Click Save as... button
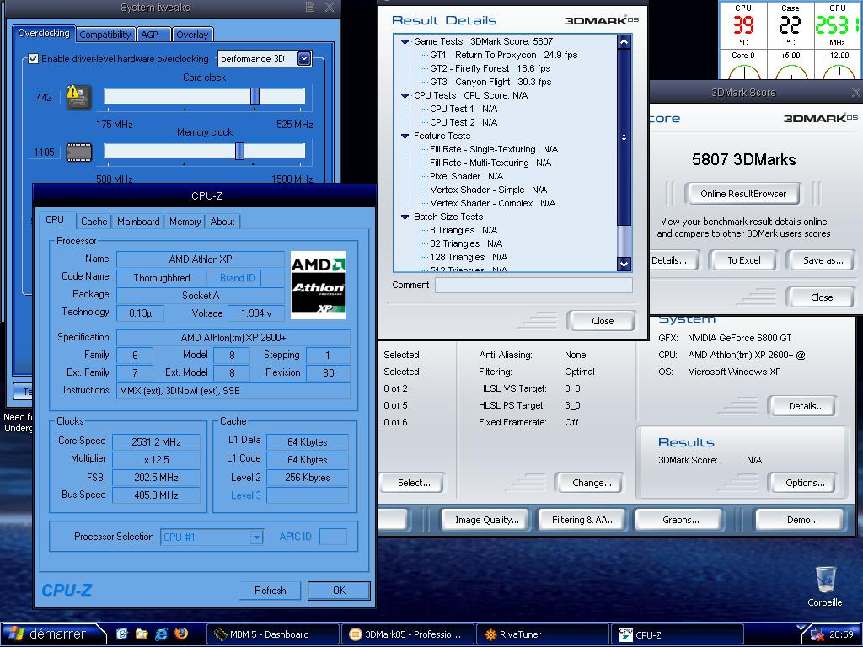Screen dimensions: 863x647 click(823, 260)
